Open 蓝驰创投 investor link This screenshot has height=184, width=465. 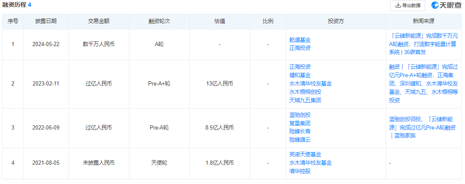click(300, 115)
